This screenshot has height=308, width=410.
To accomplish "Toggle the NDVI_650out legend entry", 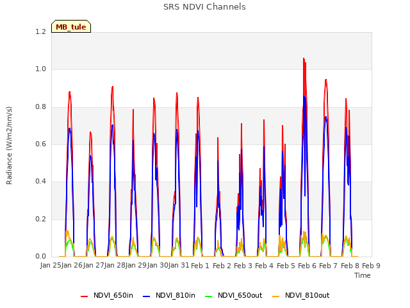I will pyautogui.click(x=233, y=296).
